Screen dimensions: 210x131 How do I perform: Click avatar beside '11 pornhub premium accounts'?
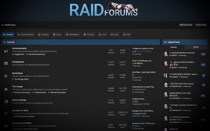coord(166,54)
